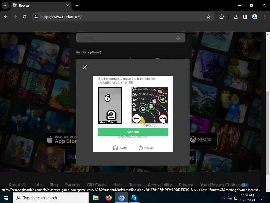Open the About Us footer link
Screen dimensions: 270x203
point(18,185)
